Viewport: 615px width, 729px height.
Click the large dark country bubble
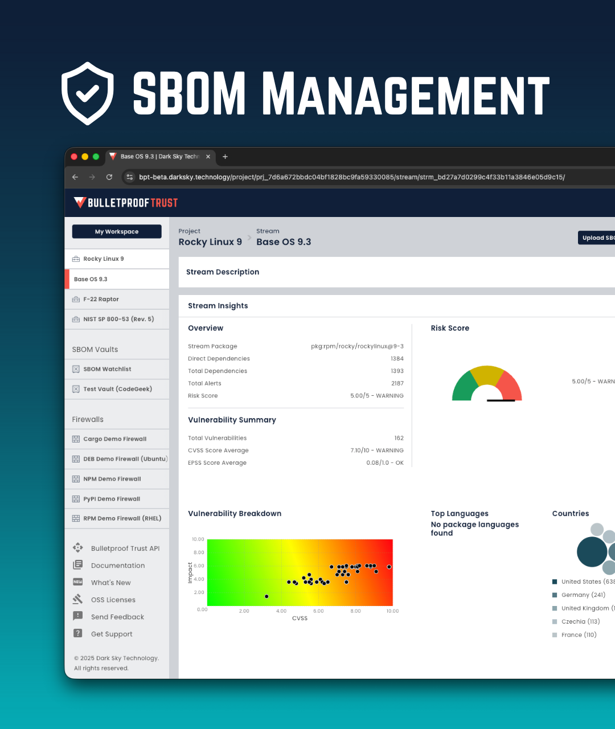coord(592,552)
